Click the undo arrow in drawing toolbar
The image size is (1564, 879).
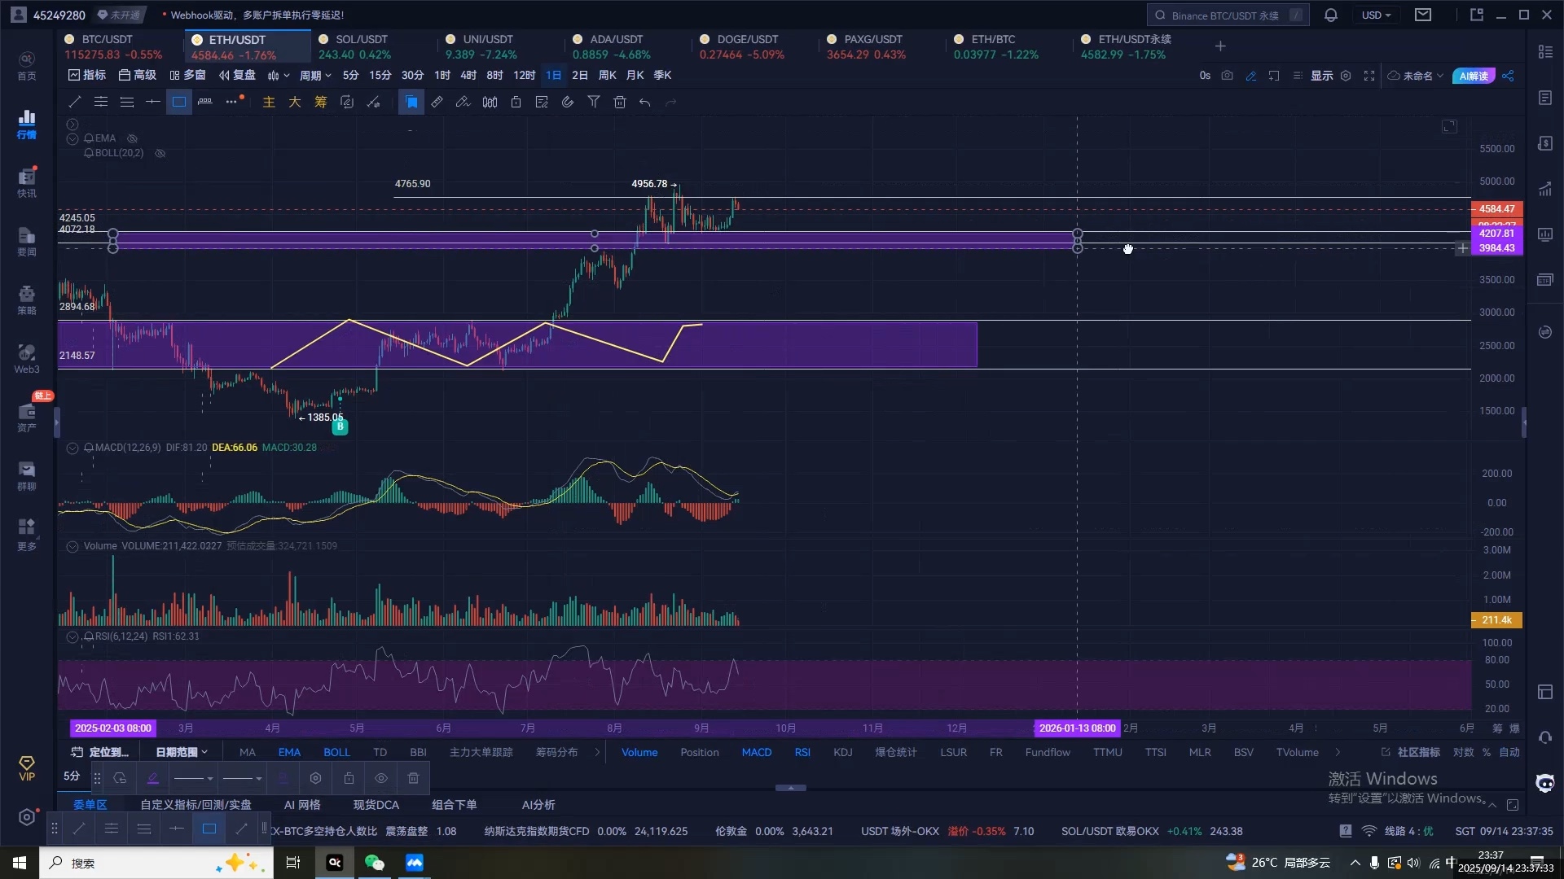coord(645,102)
